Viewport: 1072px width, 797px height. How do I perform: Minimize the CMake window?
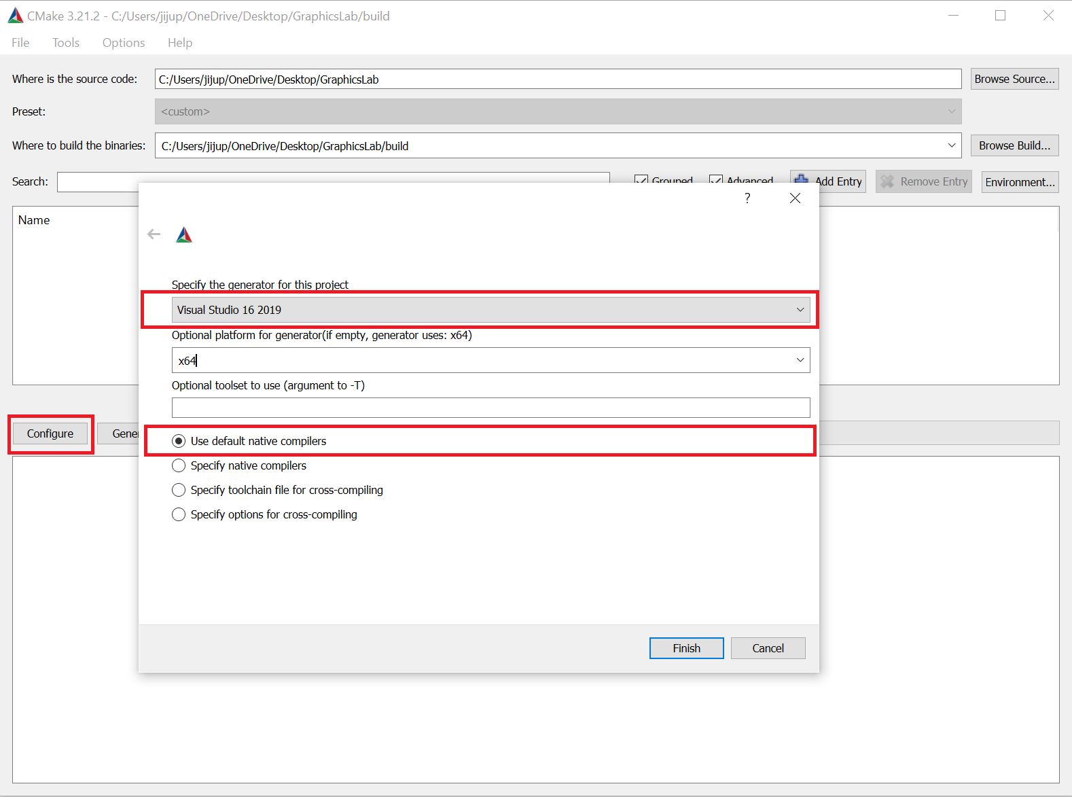[x=953, y=16]
